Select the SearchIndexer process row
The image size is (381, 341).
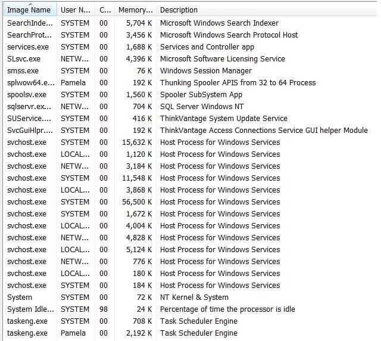pos(30,23)
